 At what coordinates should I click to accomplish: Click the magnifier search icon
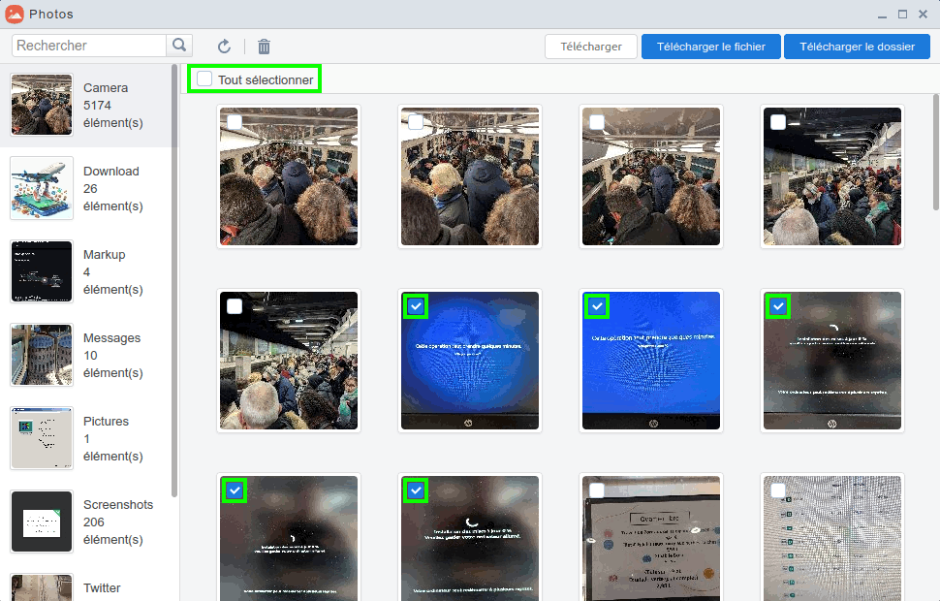[179, 45]
